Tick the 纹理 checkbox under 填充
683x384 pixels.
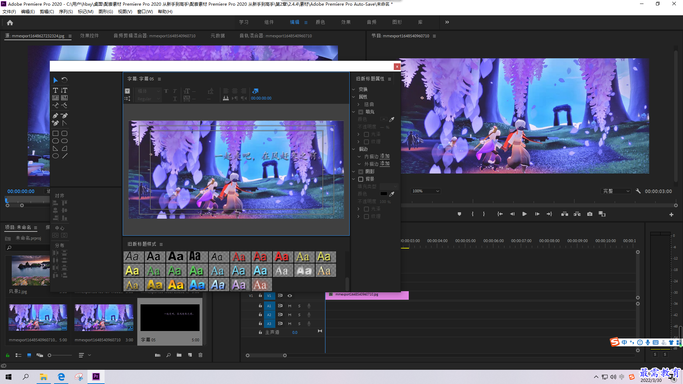(x=366, y=142)
